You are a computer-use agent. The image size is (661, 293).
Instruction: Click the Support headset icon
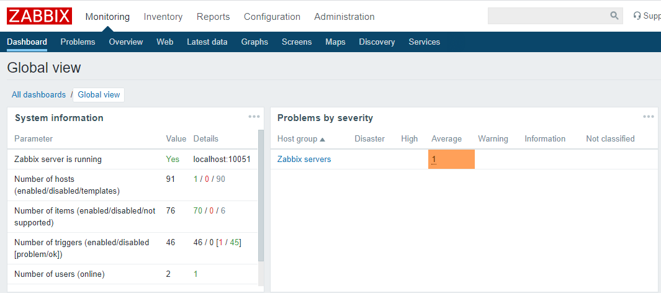click(x=637, y=16)
